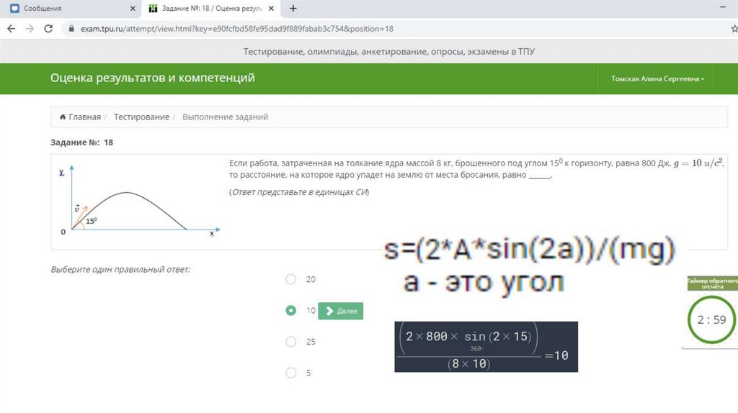Click the 2:59 countdown timer circle
The width and height of the screenshot is (738, 413).
pyautogui.click(x=711, y=319)
